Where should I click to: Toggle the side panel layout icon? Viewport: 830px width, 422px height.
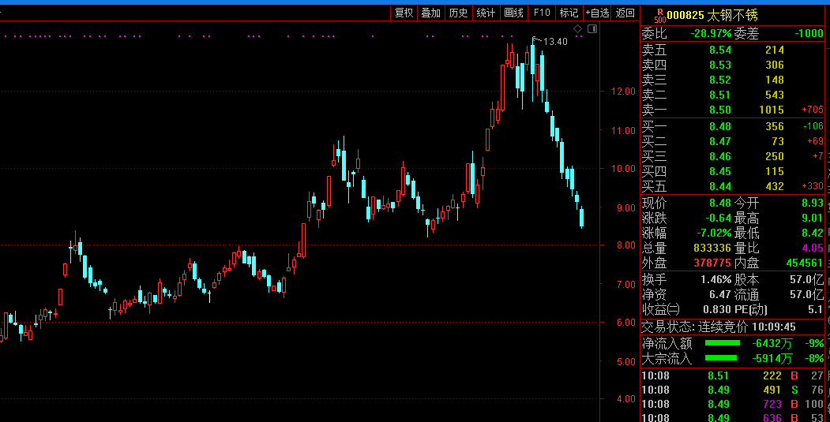tap(592, 28)
